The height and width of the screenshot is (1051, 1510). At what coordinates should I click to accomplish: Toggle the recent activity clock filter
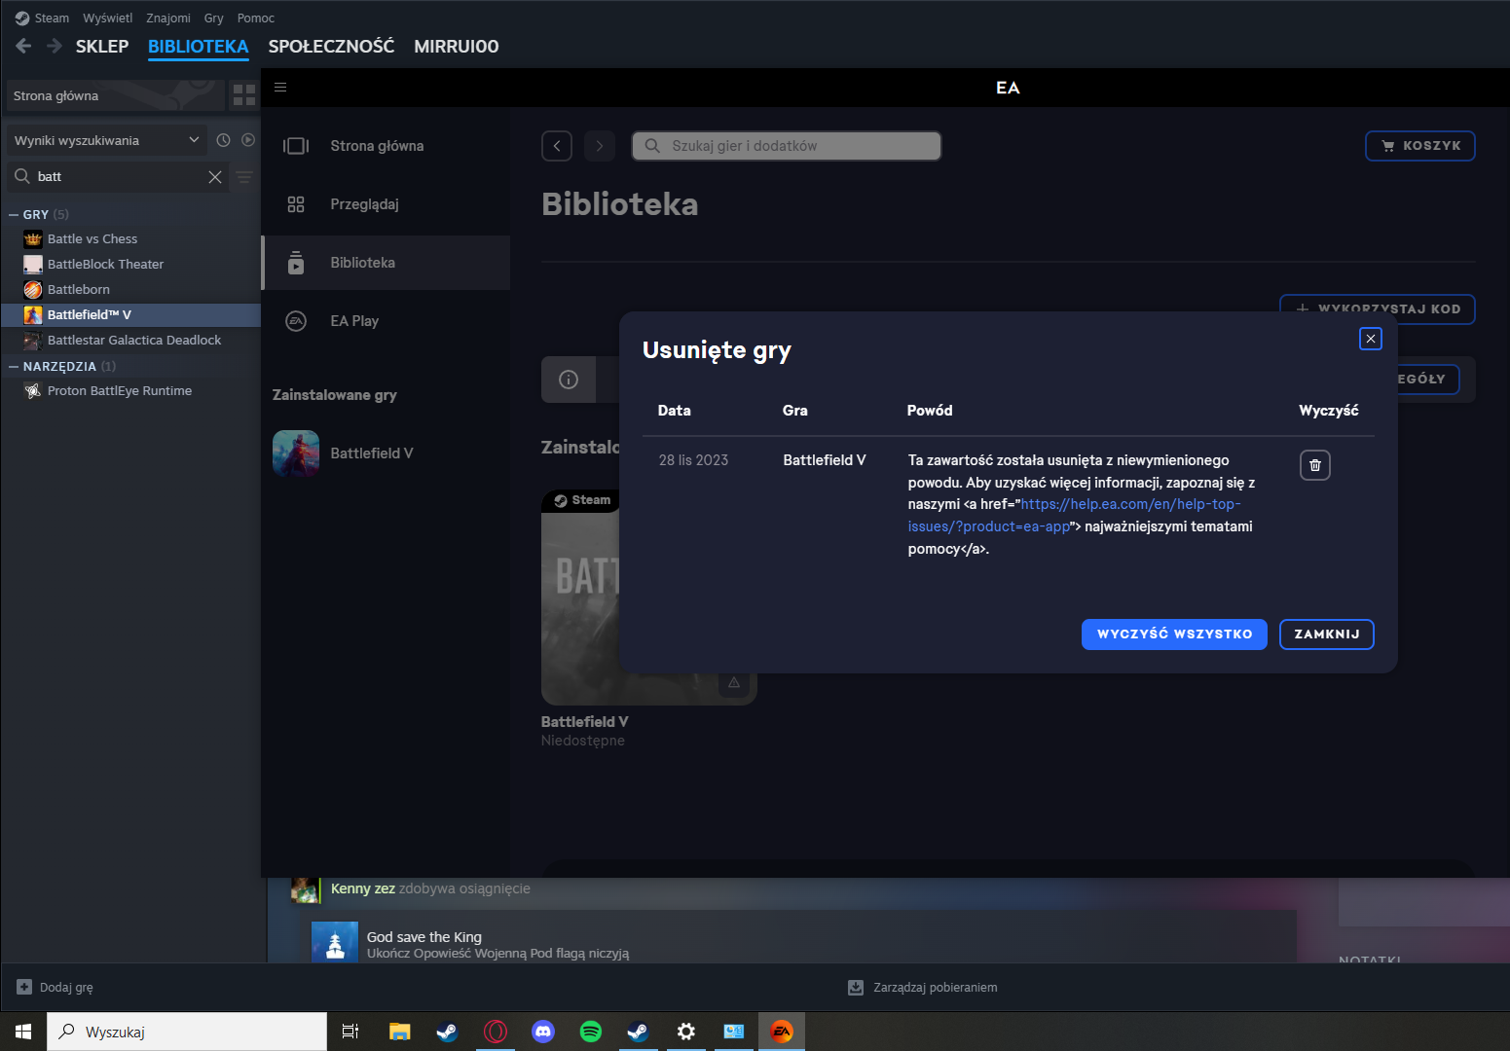click(x=223, y=140)
